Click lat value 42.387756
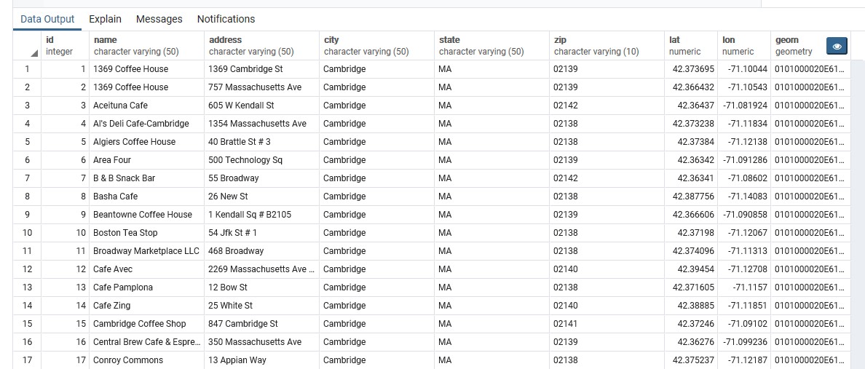The image size is (865, 369). (x=691, y=197)
